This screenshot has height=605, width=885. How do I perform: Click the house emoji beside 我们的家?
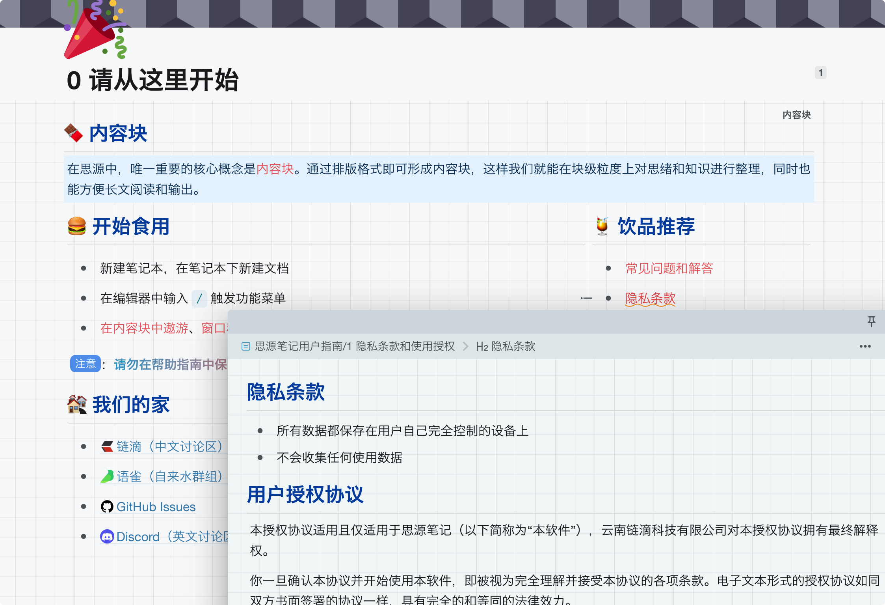coord(77,405)
